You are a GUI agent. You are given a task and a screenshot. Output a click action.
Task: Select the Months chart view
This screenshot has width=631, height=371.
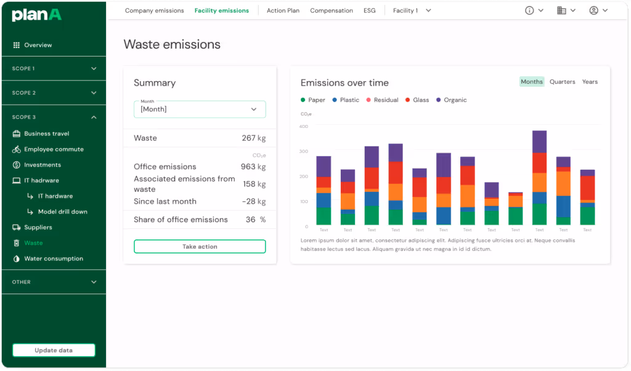[532, 82]
